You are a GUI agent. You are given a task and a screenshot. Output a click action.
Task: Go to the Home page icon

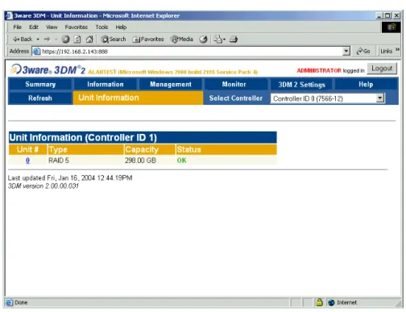(x=89, y=40)
